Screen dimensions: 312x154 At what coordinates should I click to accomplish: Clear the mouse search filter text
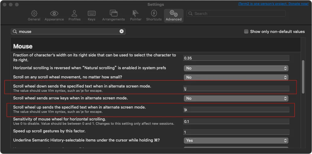pyautogui.click(x=121, y=31)
